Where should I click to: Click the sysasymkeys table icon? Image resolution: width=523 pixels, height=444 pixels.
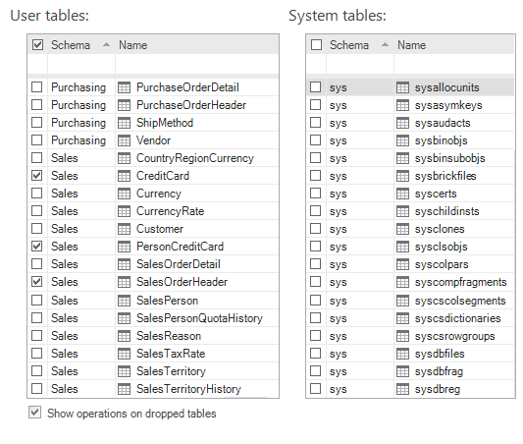[402, 105]
